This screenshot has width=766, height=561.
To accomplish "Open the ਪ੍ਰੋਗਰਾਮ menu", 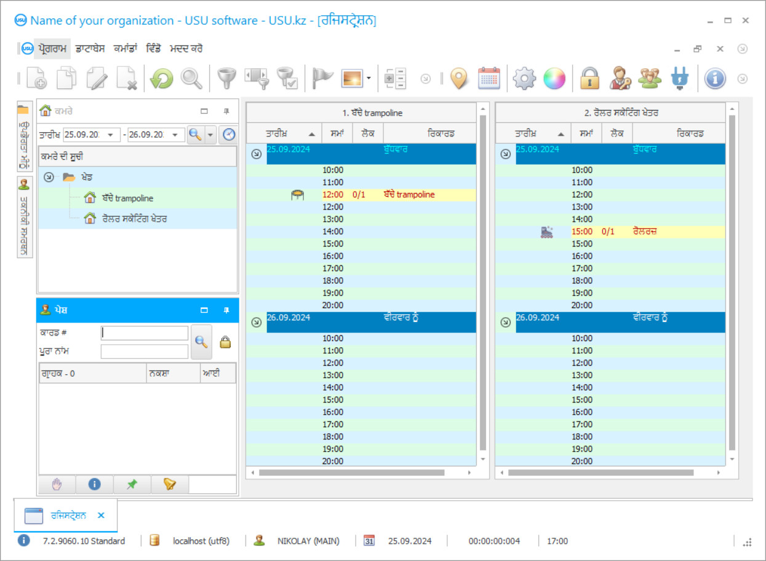I will coord(50,49).
